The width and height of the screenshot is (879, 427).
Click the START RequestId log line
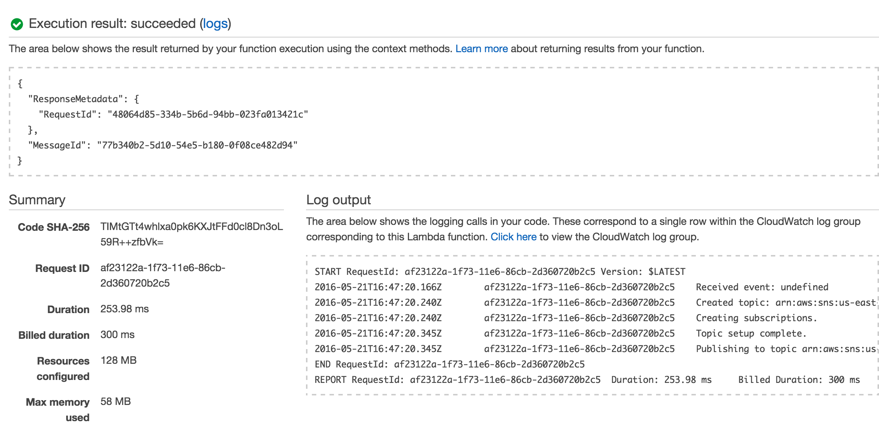(500, 272)
